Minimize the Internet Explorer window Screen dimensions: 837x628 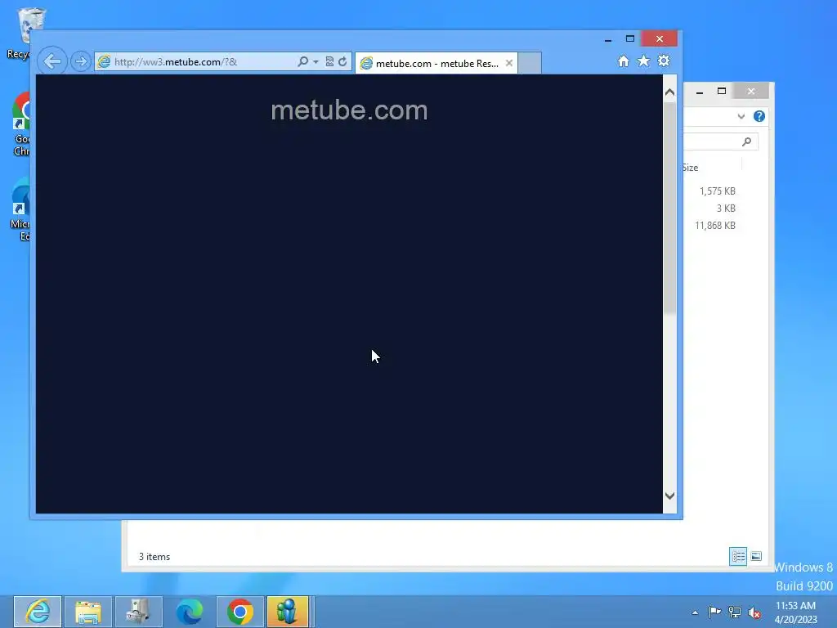pyautogui.click(x=608, y=39)
